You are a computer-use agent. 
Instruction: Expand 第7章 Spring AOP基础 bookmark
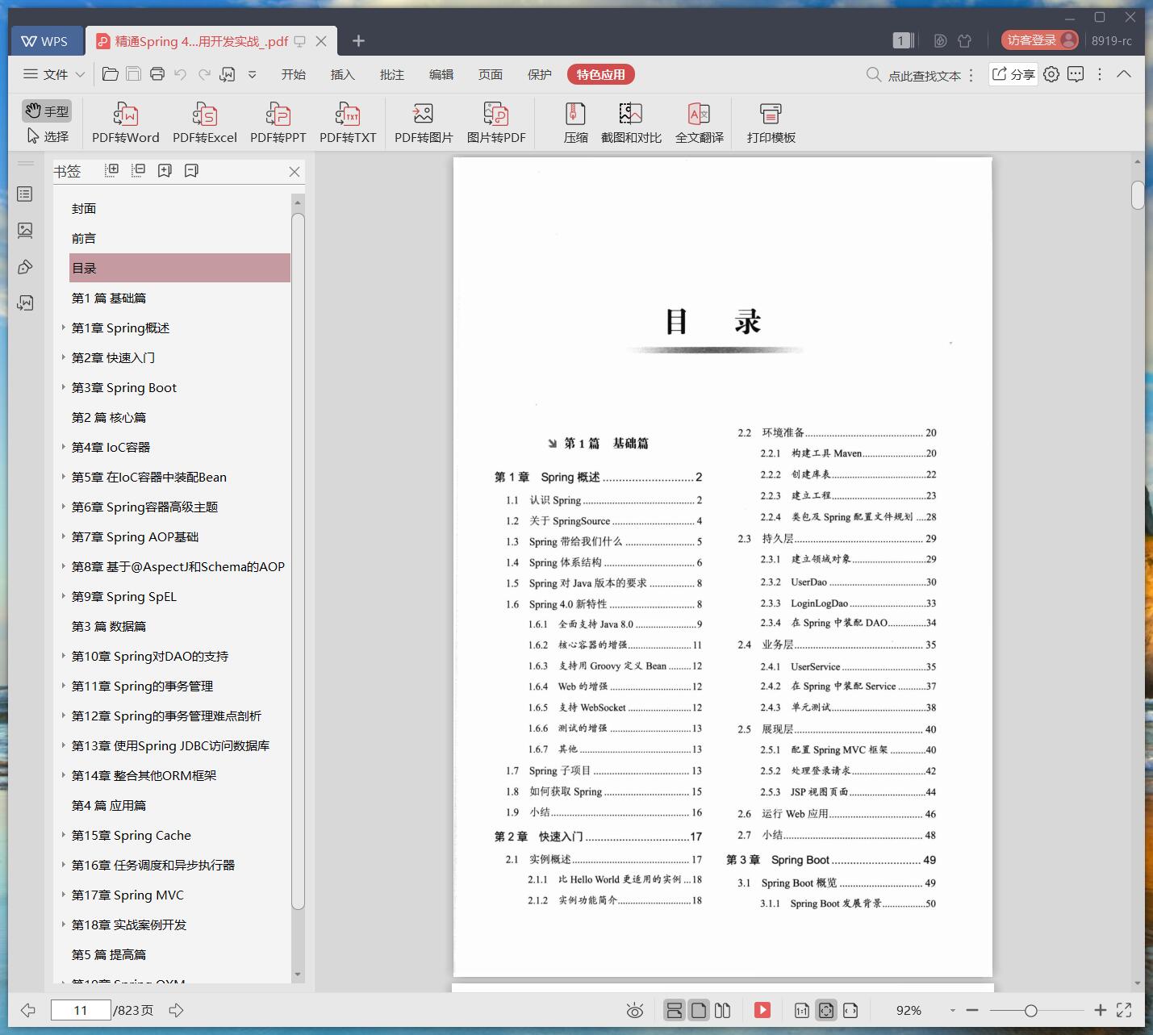click(x=64, y=536)
